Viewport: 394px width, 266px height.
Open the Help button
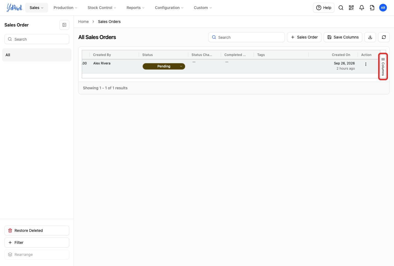tap(324, 8)
